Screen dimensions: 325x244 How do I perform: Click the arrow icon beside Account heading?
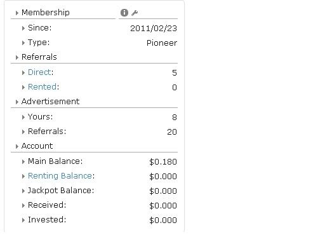(x=17, y=146)
